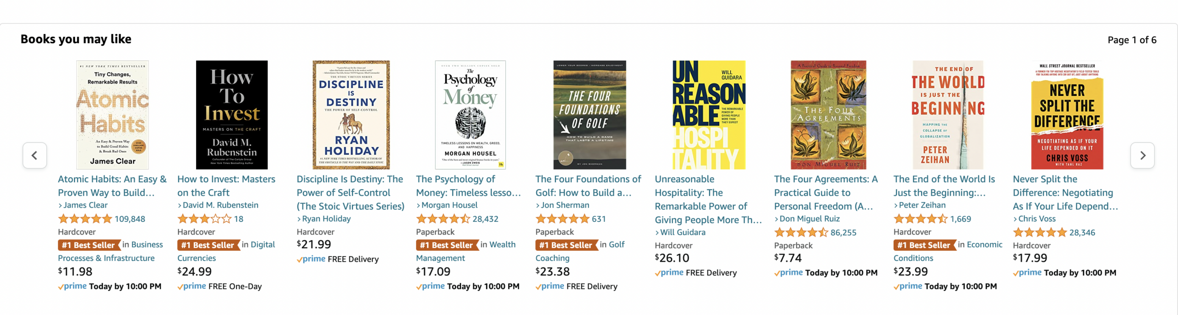
Task: Open The End of the World cover
Action: [948, 115]
